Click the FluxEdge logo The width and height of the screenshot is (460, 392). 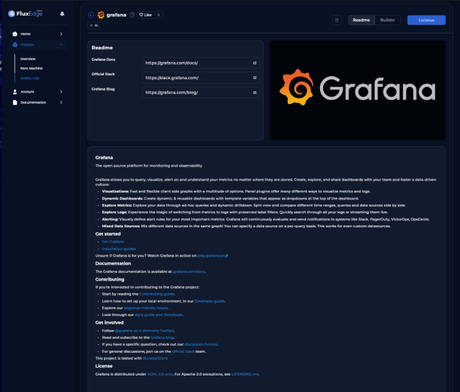25,13
